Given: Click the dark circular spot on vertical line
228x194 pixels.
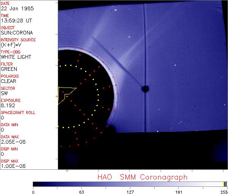Looking at the screenshot, I should tap(145, 89).
